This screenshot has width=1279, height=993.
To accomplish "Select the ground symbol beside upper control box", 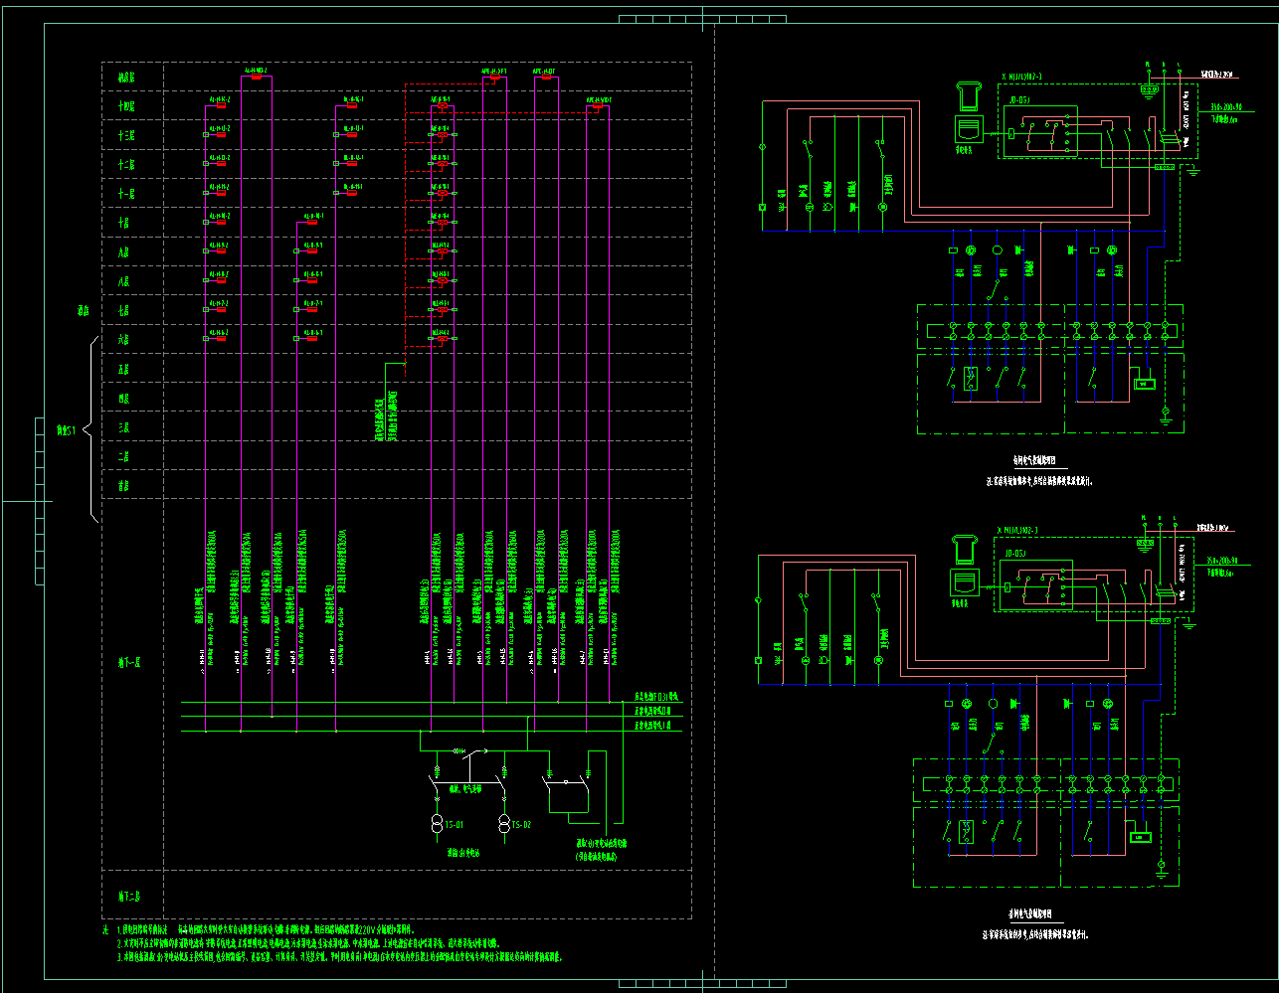I will (x=1192, y=170).
